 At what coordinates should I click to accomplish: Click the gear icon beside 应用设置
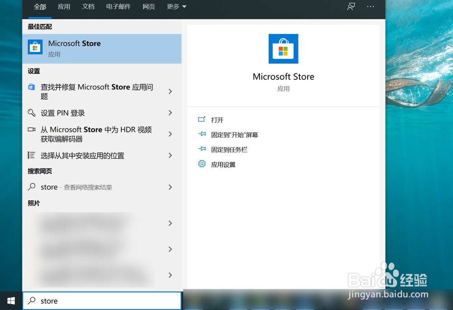point(202,164)
